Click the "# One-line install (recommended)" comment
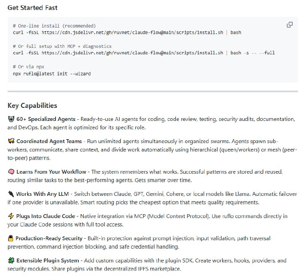This screenshot has width=306, height=280. click(x=54, y=26)
